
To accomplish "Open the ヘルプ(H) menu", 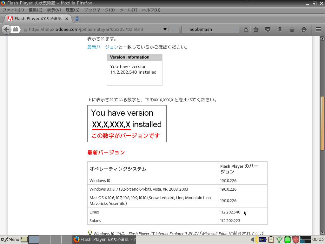I will click(x=151, y=10).
